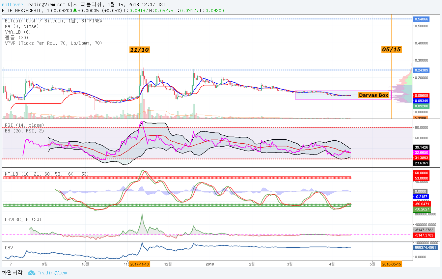Image resolution: width=442 pixels, height=279 pixels.
Task: Click the red 60.0000 WT level label
Action: [x=421, y=173]
